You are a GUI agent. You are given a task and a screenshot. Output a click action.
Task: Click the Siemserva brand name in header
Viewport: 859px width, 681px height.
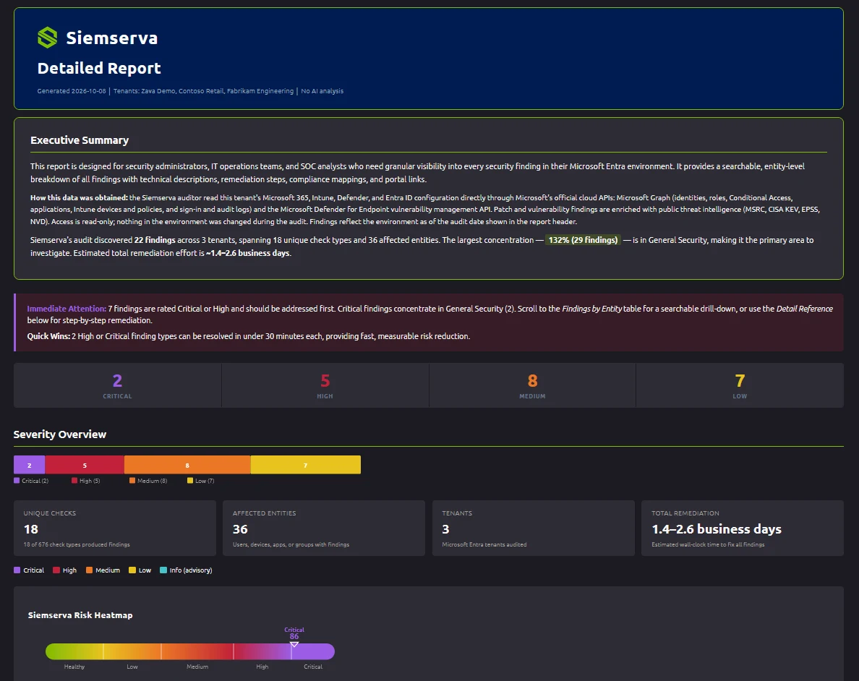pos(112,38)
